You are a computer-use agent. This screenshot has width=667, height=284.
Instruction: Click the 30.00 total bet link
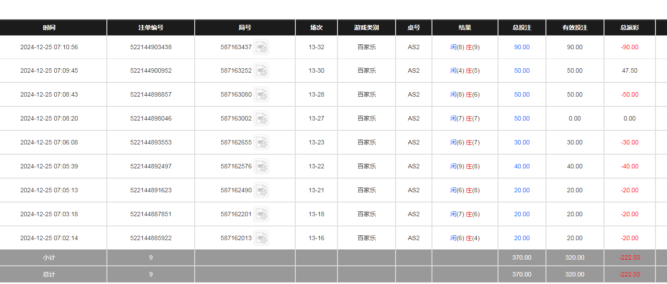pos(522,142)
